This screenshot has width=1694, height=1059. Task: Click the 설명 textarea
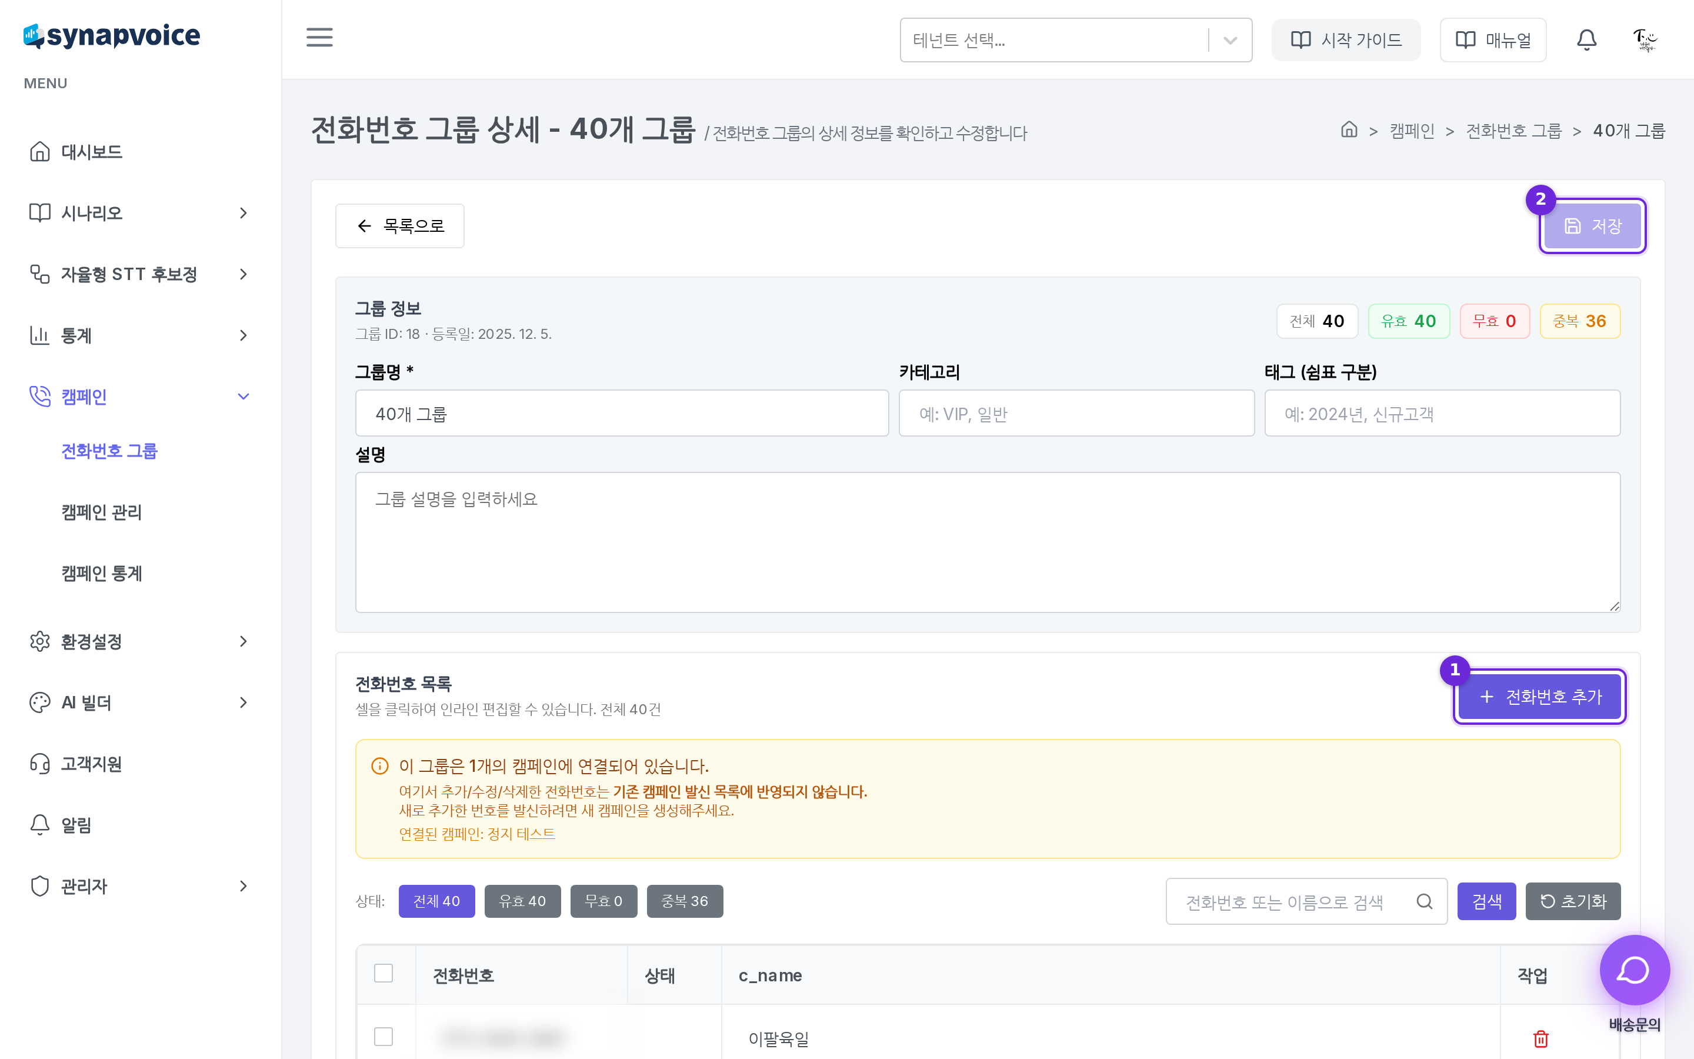[988, 542]
